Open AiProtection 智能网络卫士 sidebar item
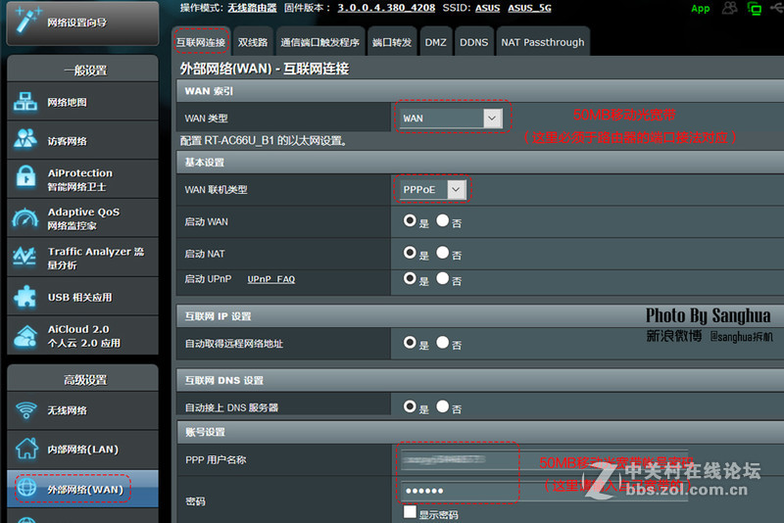Viewport: 784px width, 523px height. [83, 179]
